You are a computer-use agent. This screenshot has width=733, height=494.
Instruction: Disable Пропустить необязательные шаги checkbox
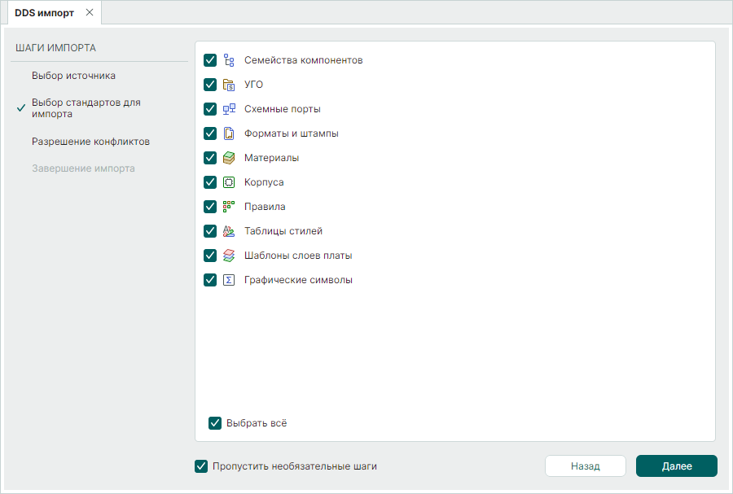[201, 466]
